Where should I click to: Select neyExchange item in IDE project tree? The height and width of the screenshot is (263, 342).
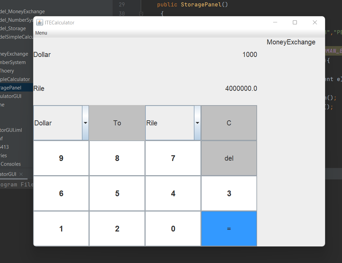coord(14,54)
